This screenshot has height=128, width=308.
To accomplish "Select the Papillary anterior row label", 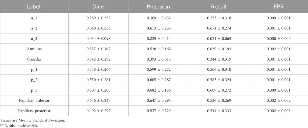I will [34, 101].
